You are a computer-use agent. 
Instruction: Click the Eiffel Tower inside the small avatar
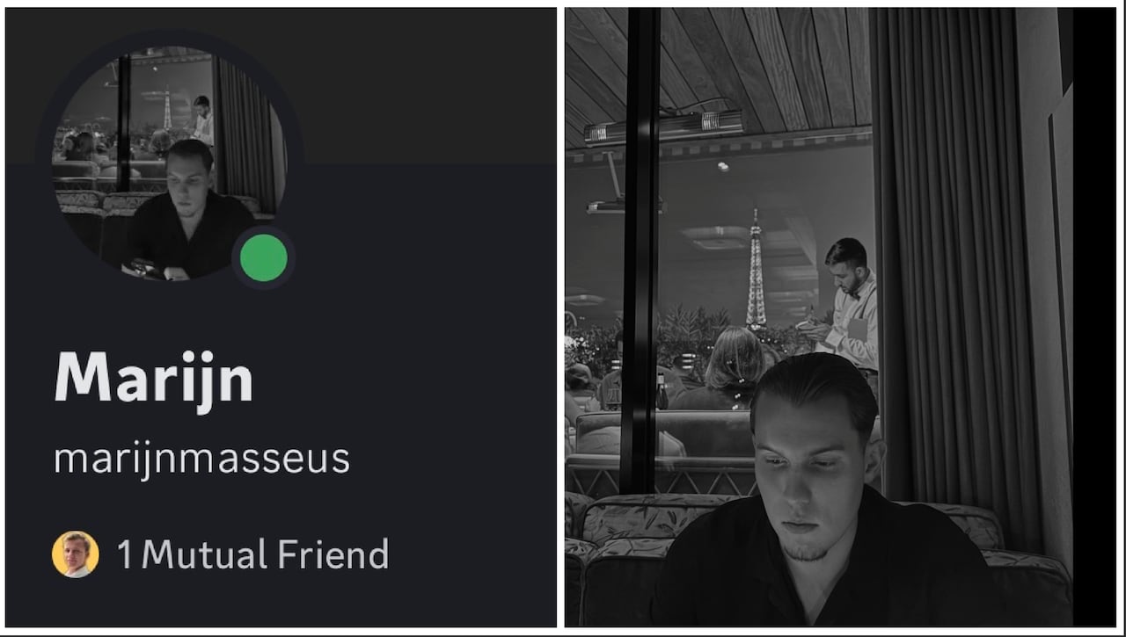[x=167, y=107]
